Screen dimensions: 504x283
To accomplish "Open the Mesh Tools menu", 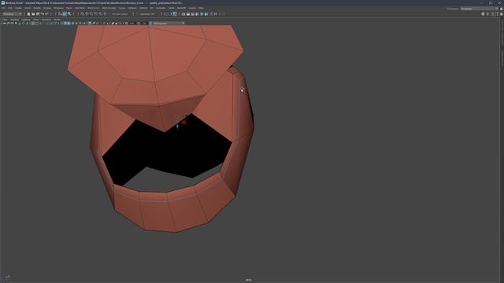I will point(94,8).
